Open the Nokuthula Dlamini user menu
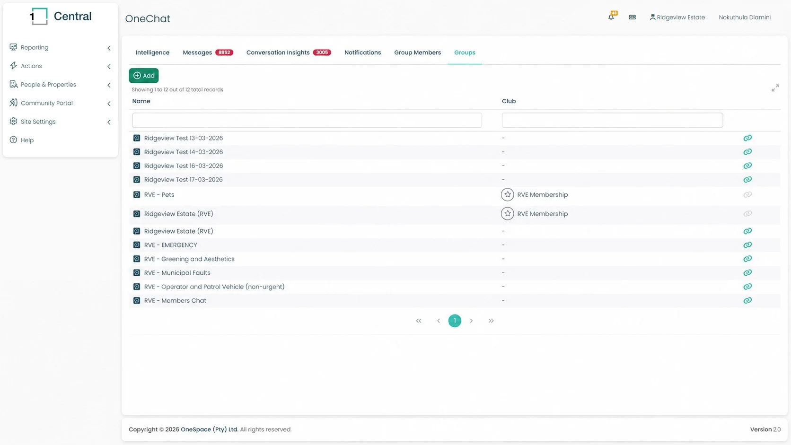 pyautogui.click(x=745, y=17)
